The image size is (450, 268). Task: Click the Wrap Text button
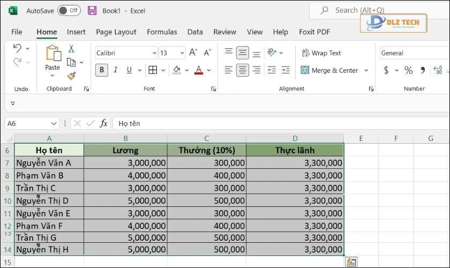coord(321,53)
